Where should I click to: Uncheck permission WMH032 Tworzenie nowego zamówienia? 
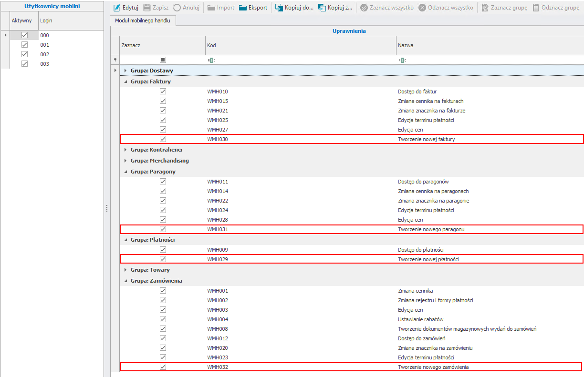tap(163, 367)
